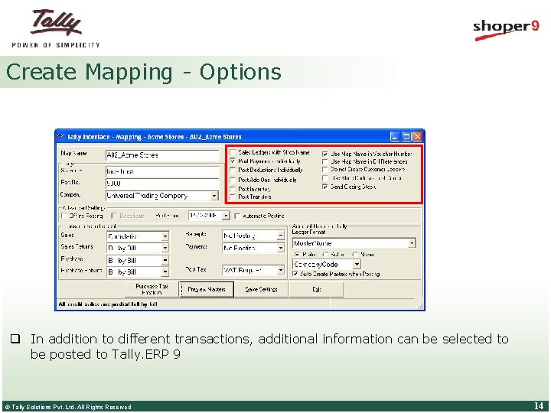551x413 pixels.
Task: Open the Payments dropdown
Action: point(280,249)
